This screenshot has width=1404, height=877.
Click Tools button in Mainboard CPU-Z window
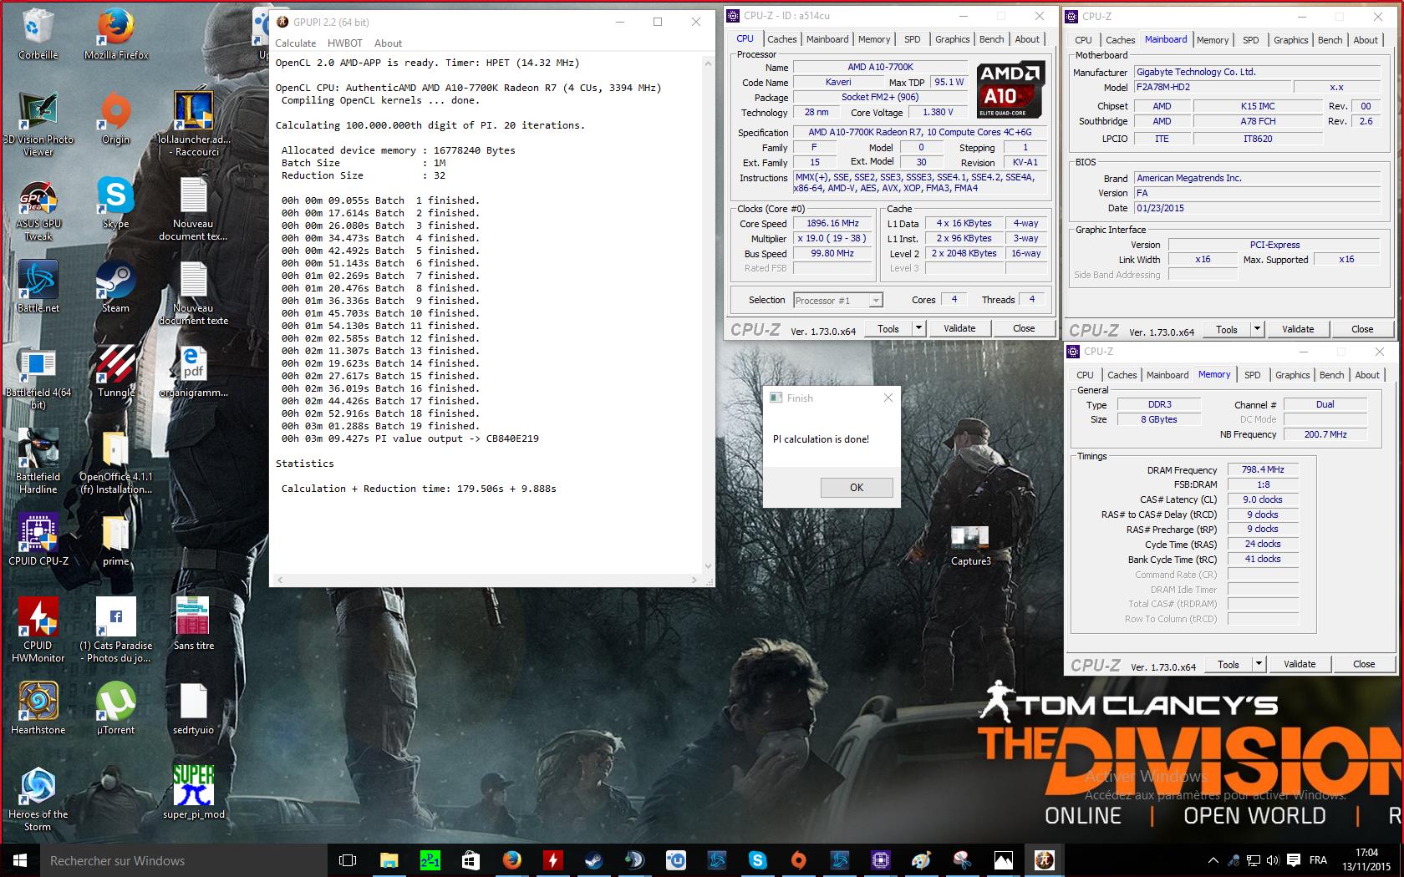1227,329
